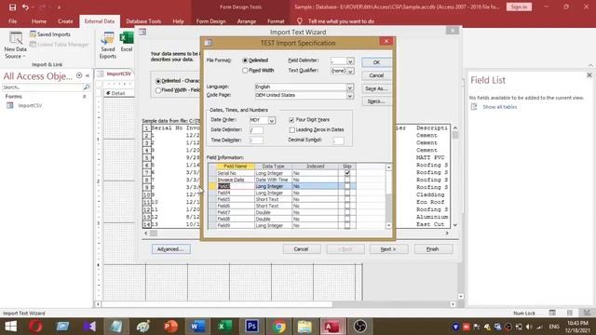
Task: Open Field Delimiter dropdown
Action: click(x=350, y=61)
